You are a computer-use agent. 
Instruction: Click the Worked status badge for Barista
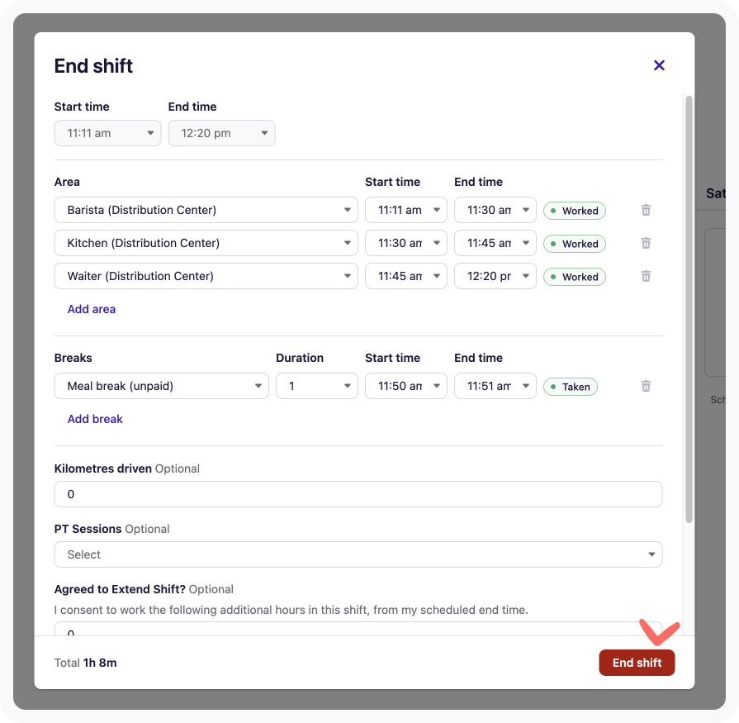(x=574, y=211)
